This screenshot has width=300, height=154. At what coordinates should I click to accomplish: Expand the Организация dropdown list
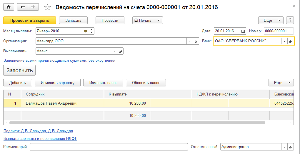[x=190, y=41]
